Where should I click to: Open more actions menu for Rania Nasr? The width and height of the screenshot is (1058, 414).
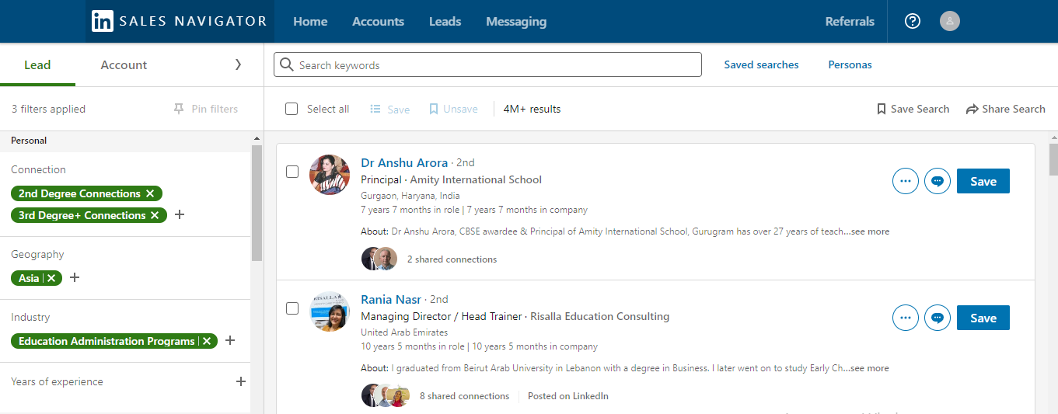point(906,318)
